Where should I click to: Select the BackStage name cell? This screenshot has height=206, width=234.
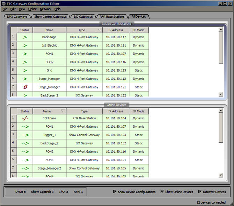(x=49, y=37)
